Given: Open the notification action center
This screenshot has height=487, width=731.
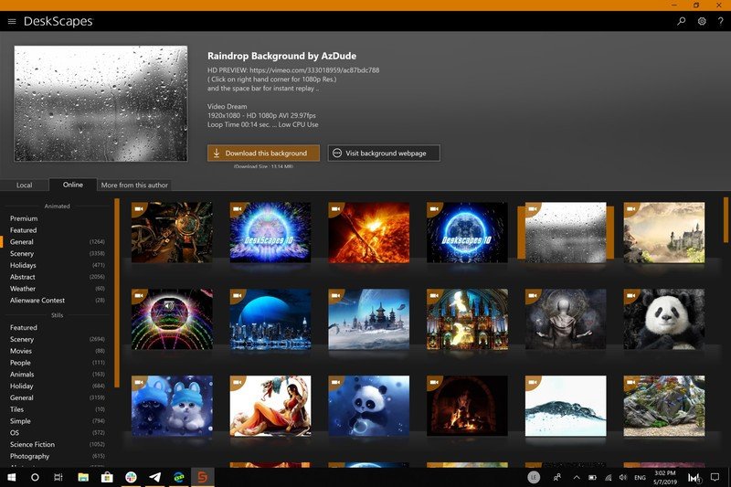Looking at the screenshot, I should (x=715, y=477).
